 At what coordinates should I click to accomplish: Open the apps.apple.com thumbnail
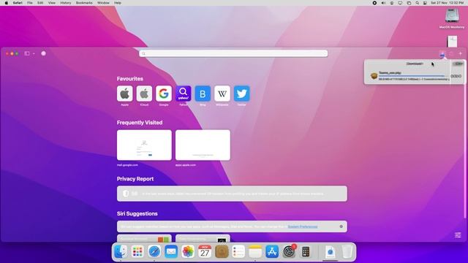pos(203,145)
